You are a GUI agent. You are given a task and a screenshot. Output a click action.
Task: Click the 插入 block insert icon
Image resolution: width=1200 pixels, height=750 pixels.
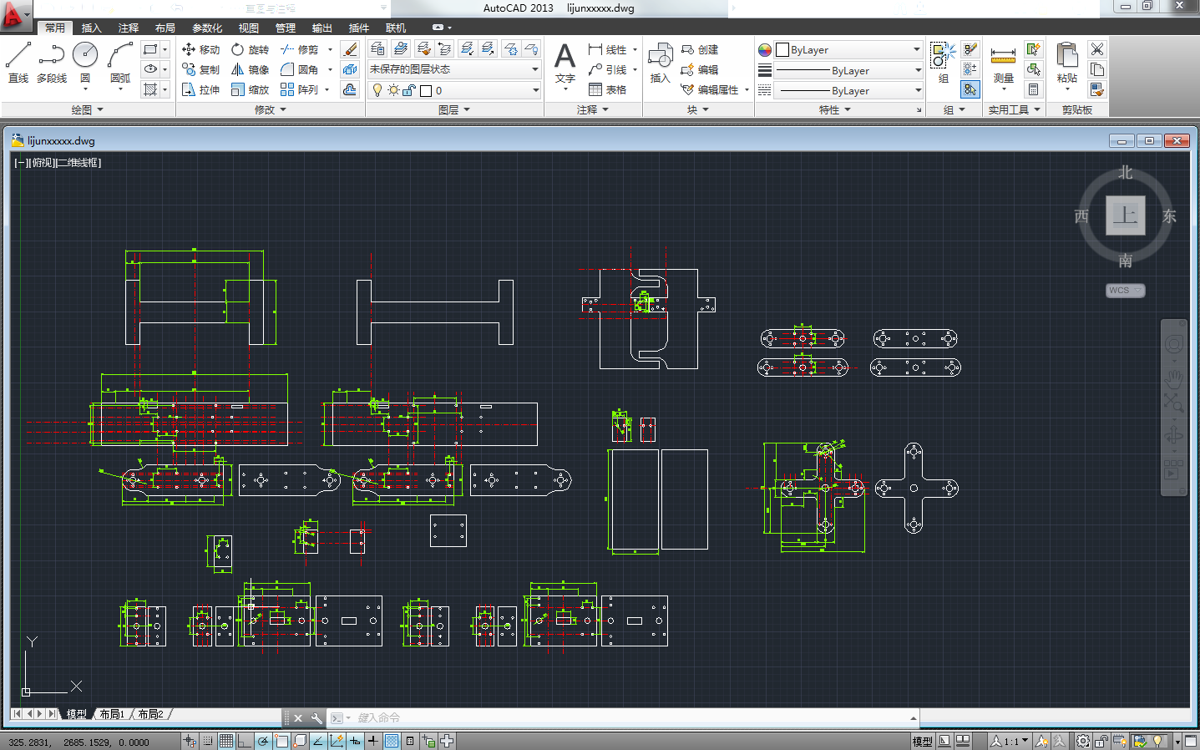660,63
